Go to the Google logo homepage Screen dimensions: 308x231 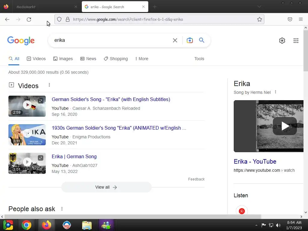click(x=21, y=41)
